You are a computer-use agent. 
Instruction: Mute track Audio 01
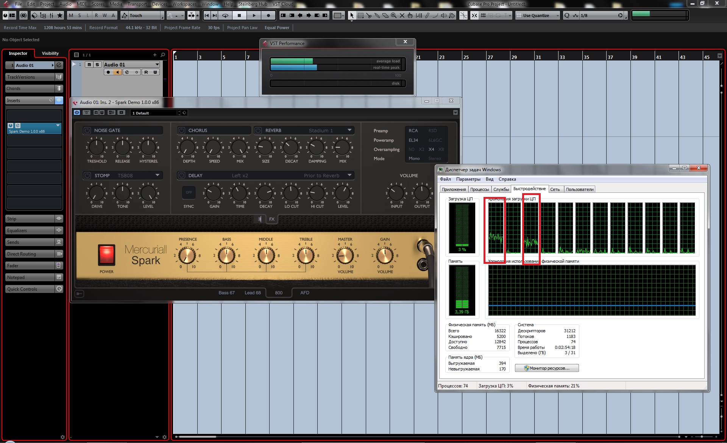89,65
